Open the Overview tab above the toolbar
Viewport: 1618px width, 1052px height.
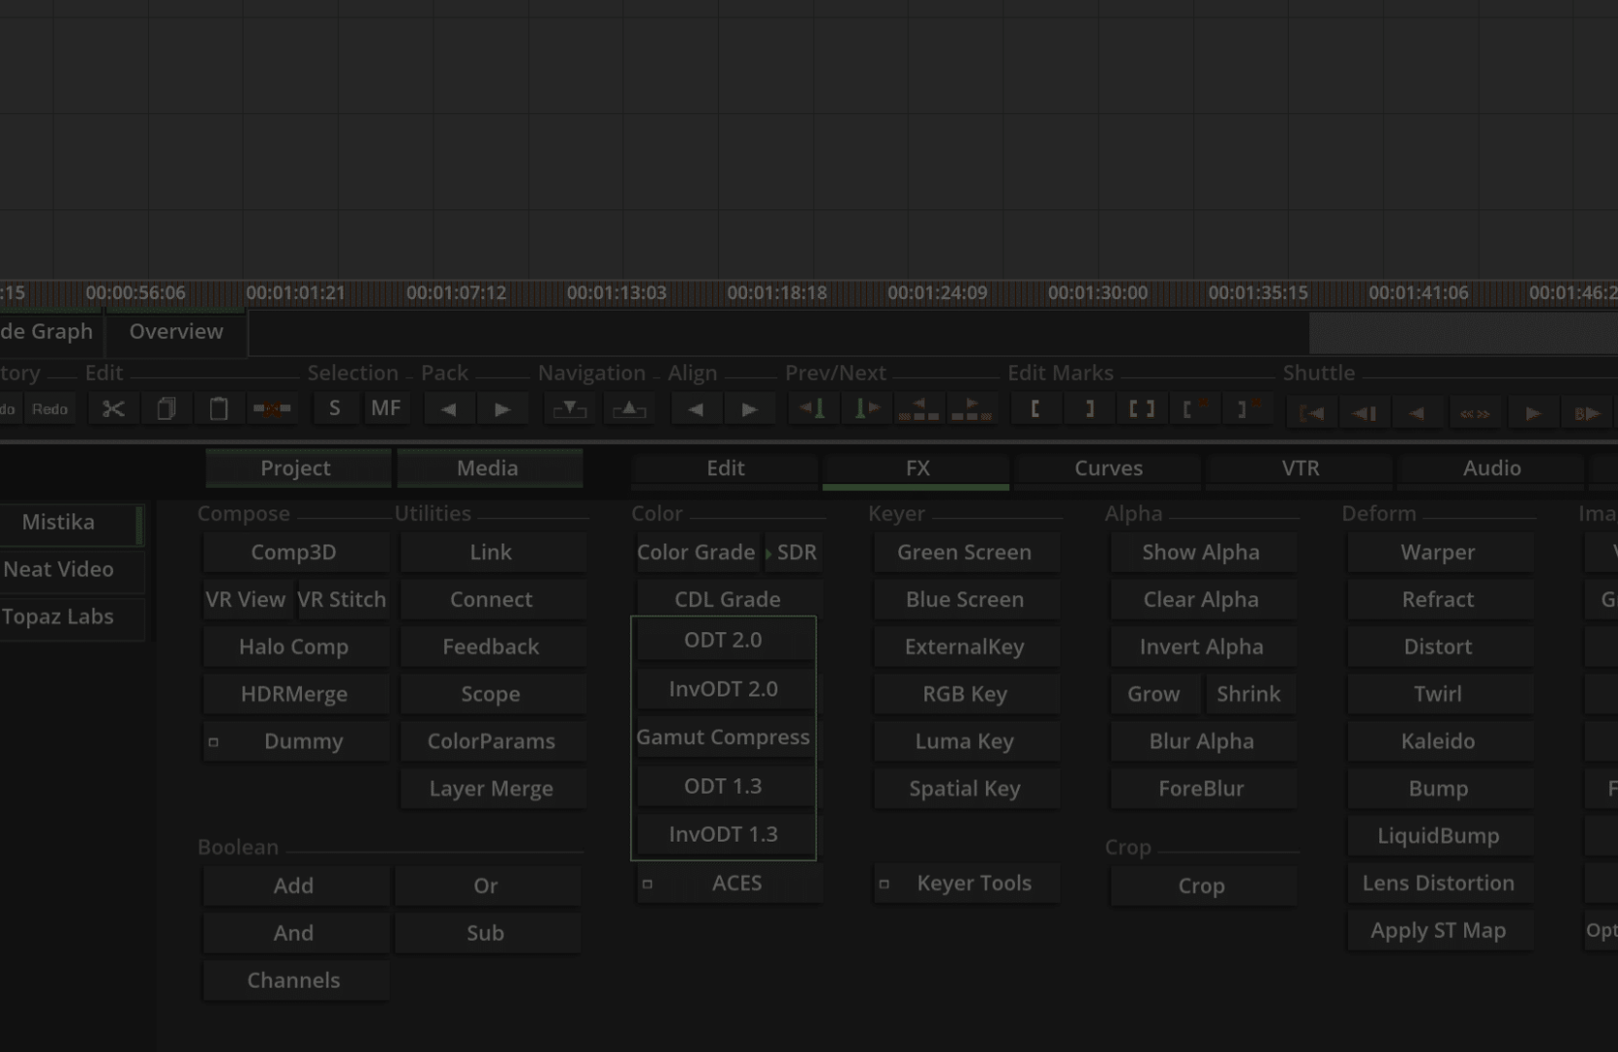tap(174, 331)
